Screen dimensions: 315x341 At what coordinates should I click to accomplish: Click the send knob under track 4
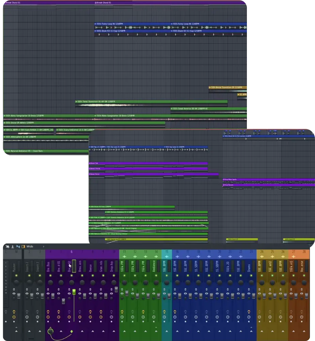point(50,331)
